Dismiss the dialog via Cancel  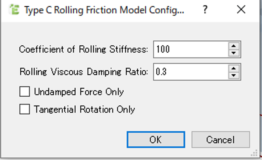(221, 139)
